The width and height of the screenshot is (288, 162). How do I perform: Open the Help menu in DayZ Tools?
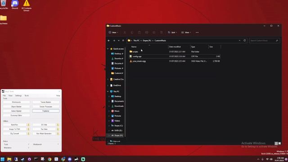(x=58, y=96)
